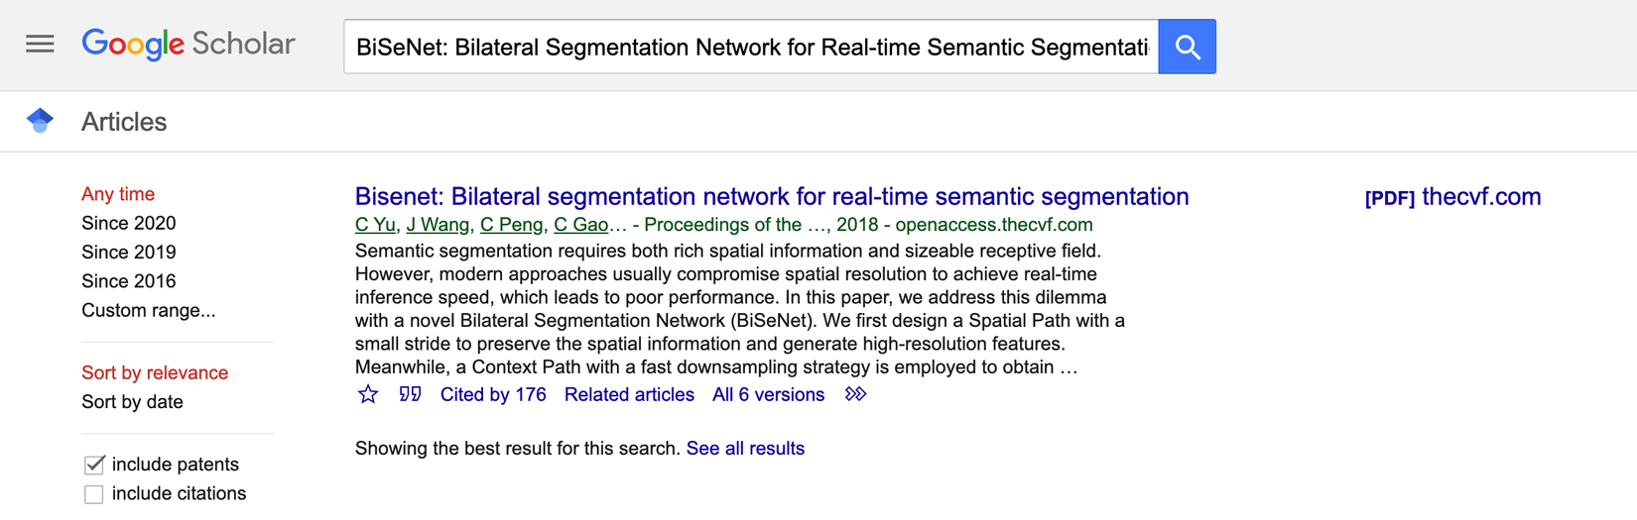
Task: Expand more options with double-chevron icon
Action: coord(855,394)
